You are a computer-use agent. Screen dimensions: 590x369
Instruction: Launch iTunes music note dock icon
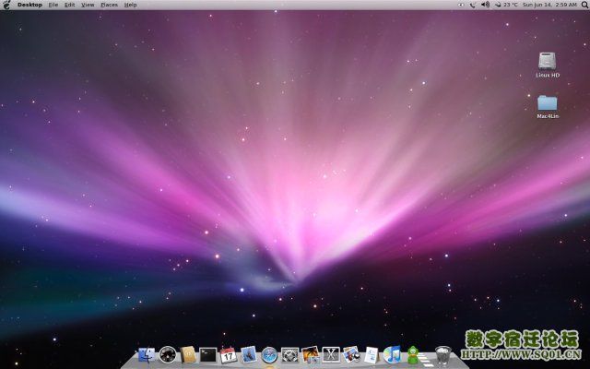(392, 354)
